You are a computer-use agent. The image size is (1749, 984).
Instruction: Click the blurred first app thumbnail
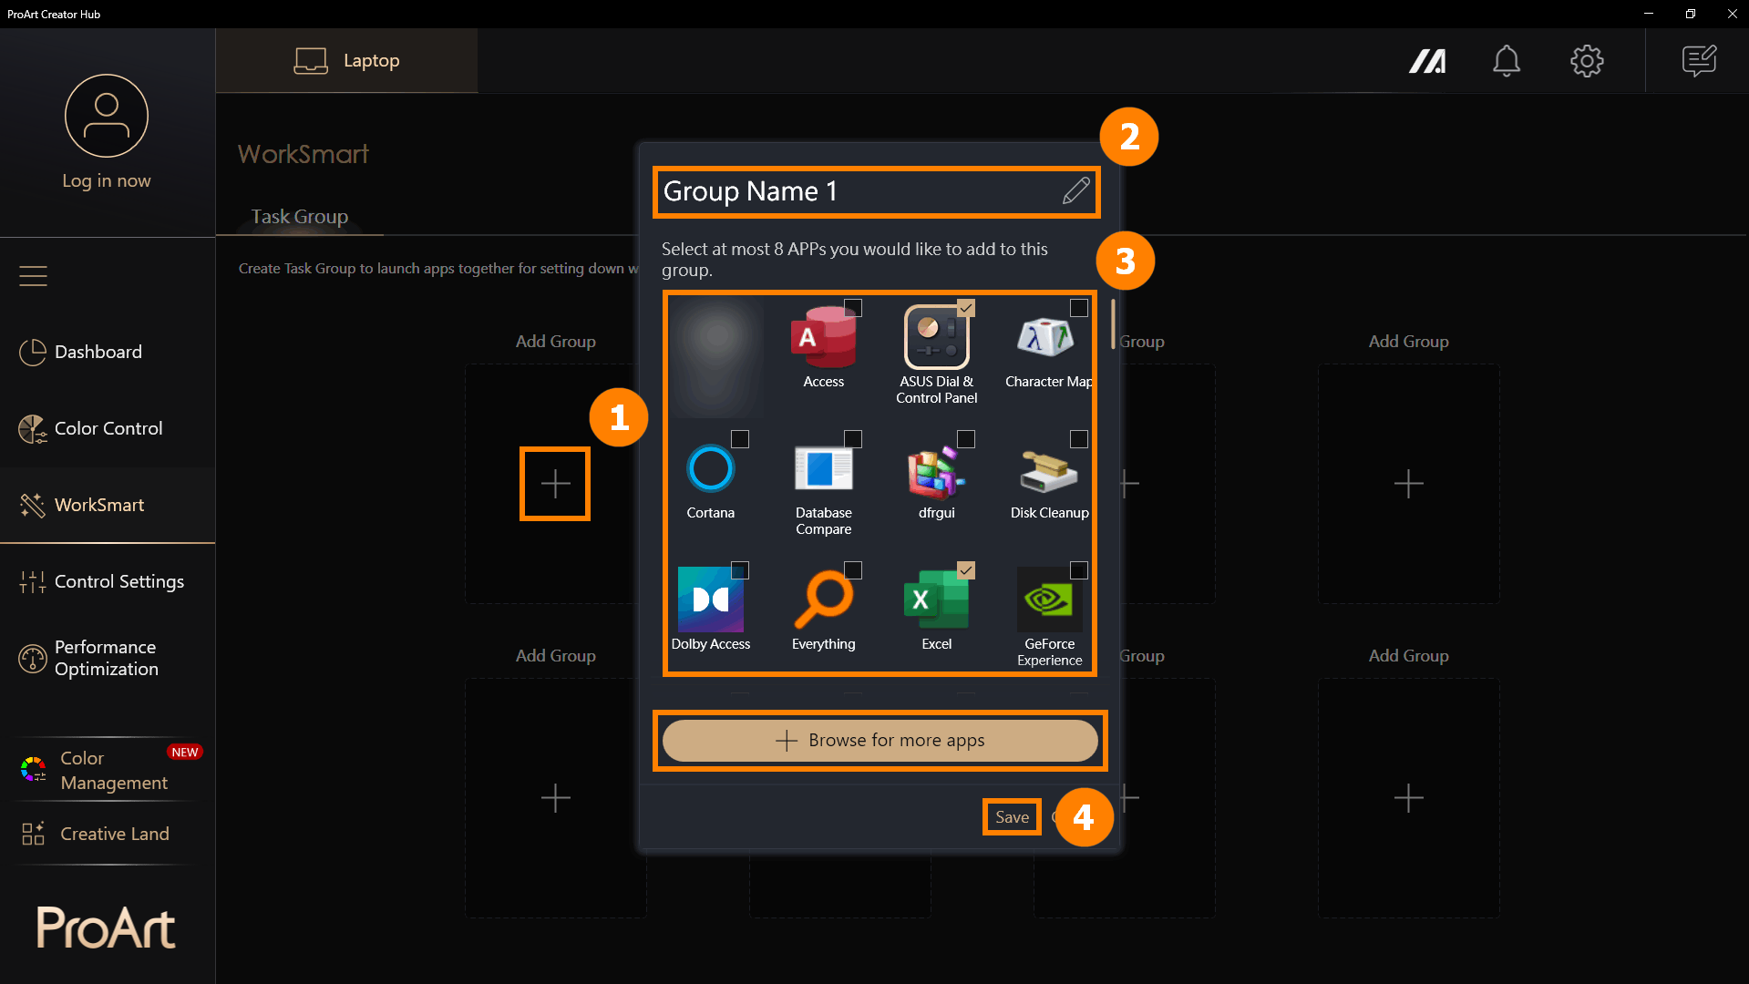[x=718, y=357]
